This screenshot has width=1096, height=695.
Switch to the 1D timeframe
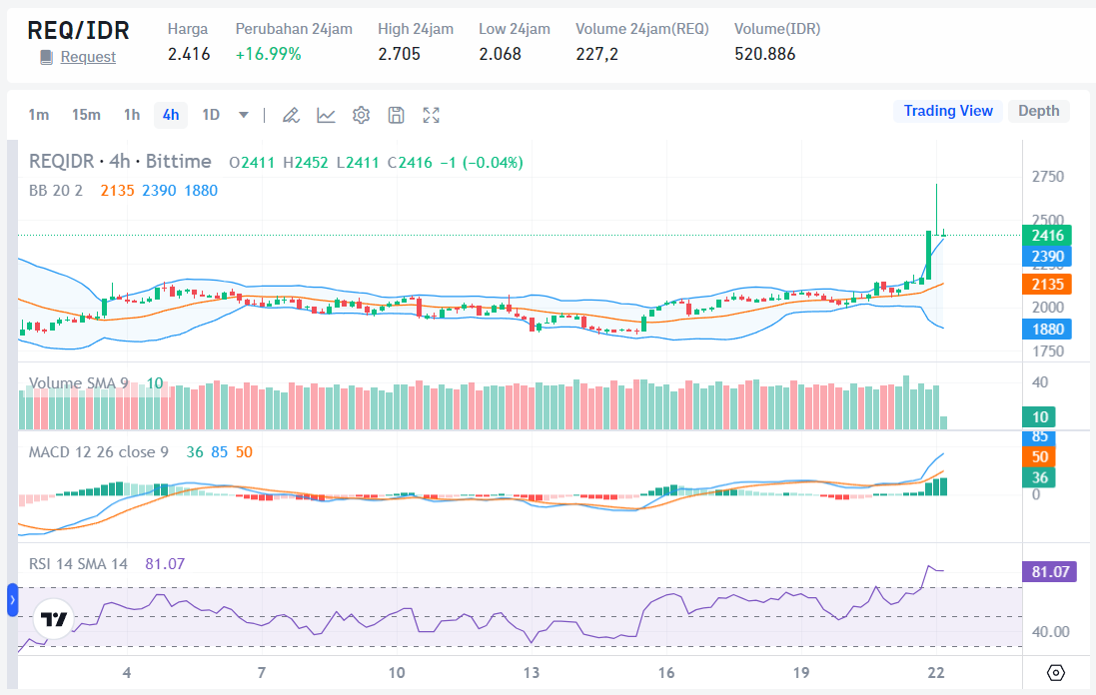point(211,115)
